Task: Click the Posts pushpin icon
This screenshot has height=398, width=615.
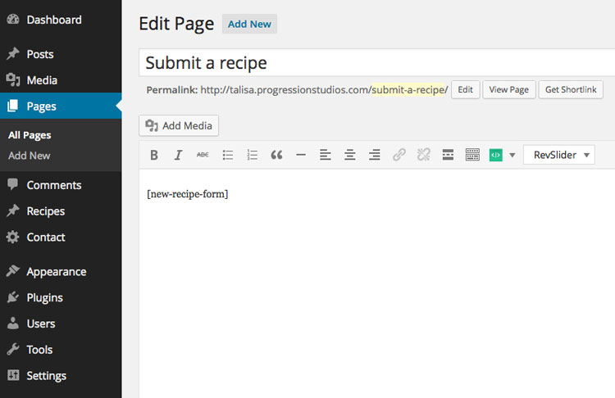Action: pyautogui.click(x=13, y=54)
